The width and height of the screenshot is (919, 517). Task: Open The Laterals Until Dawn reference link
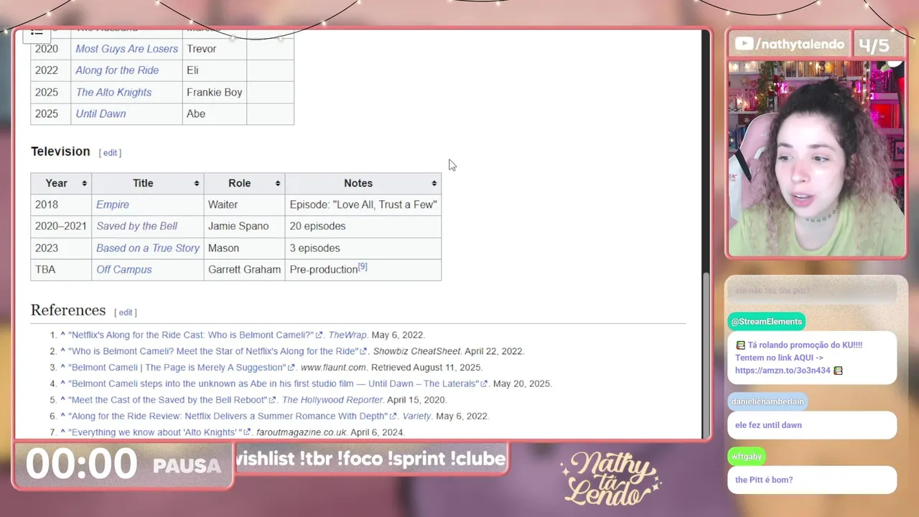(x=274, y=383)
